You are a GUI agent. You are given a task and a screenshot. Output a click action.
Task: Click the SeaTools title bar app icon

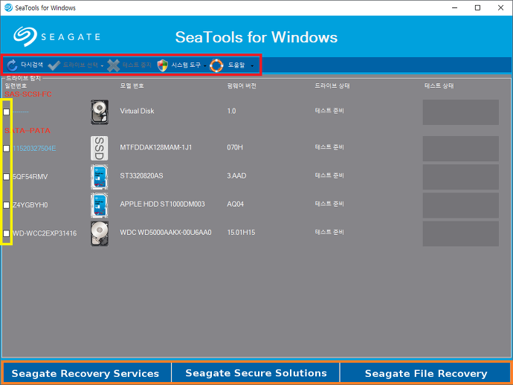click(x=8, y=7)
